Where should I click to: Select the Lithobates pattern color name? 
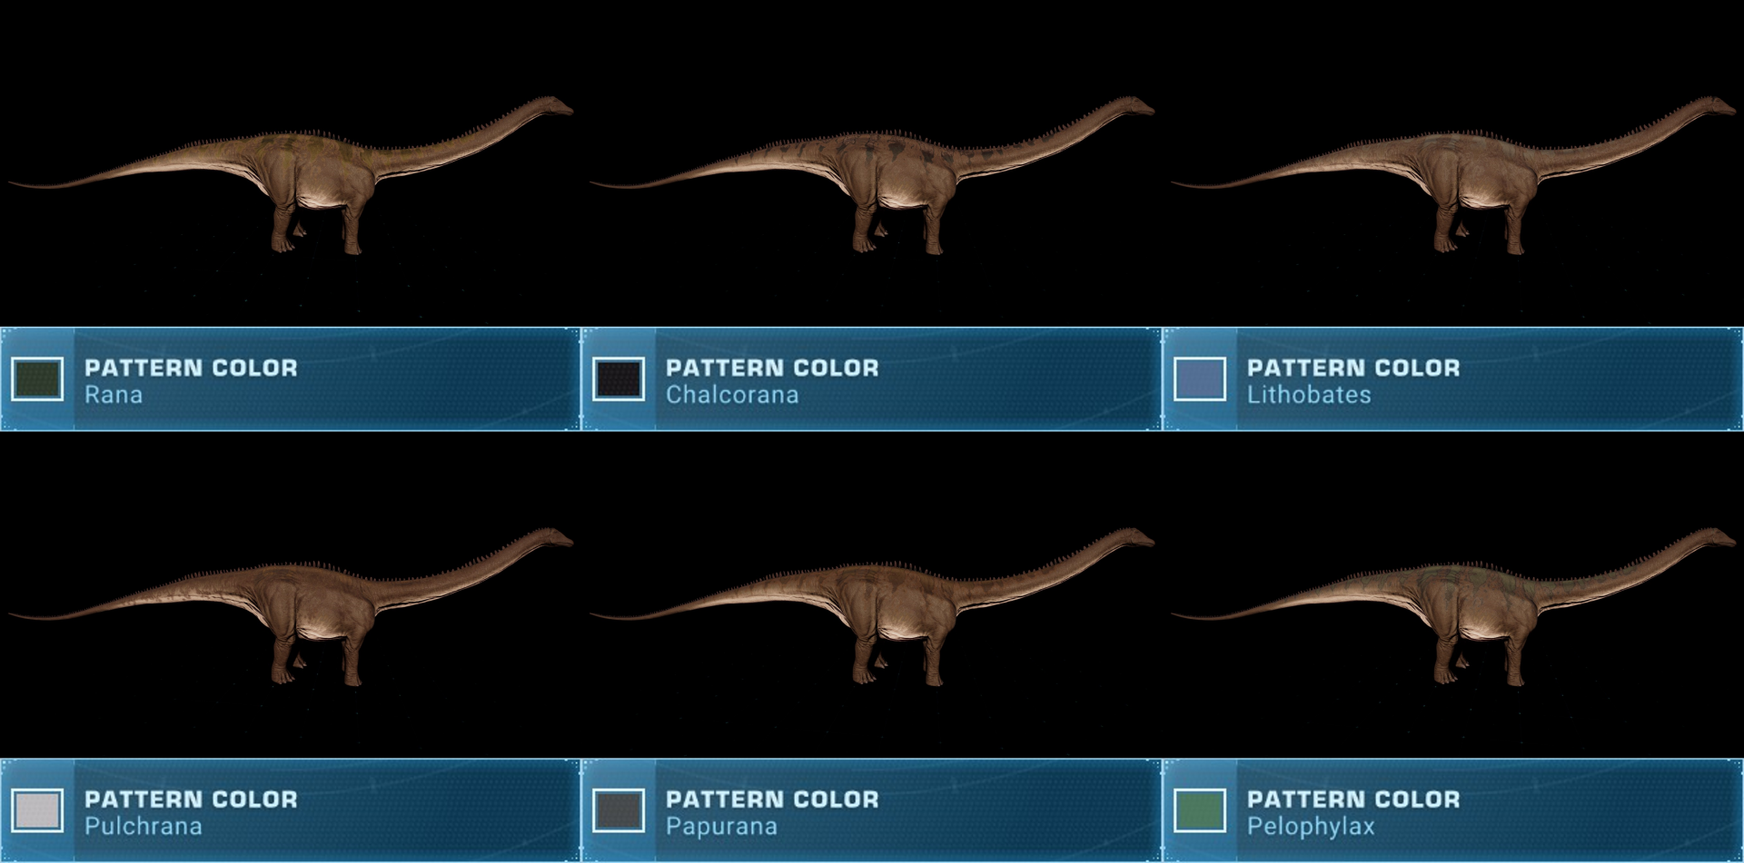(1309, 395)
